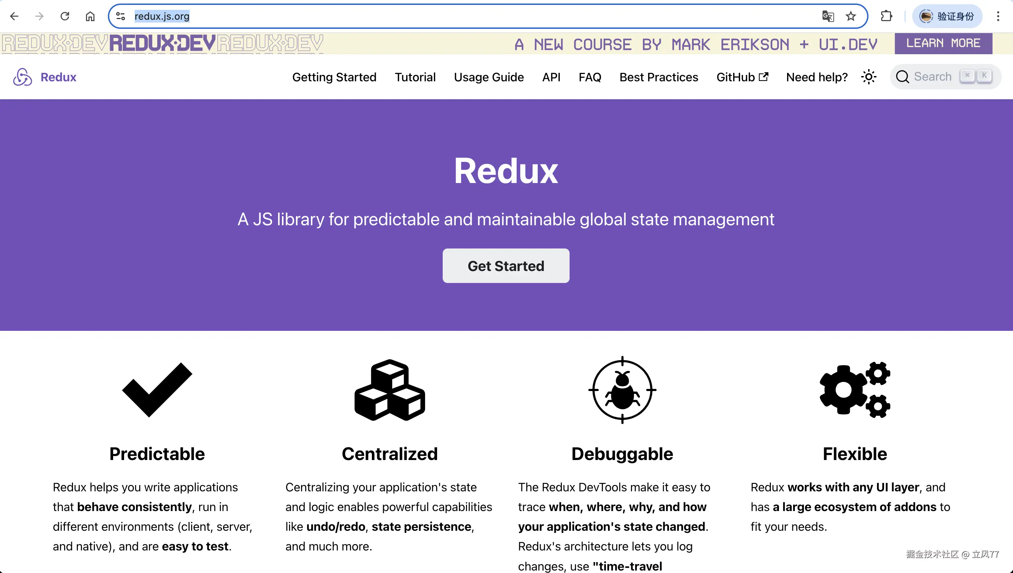Open the GitHub external link
The width and height of the screenshot is (1013, 573).
[742, 77]
